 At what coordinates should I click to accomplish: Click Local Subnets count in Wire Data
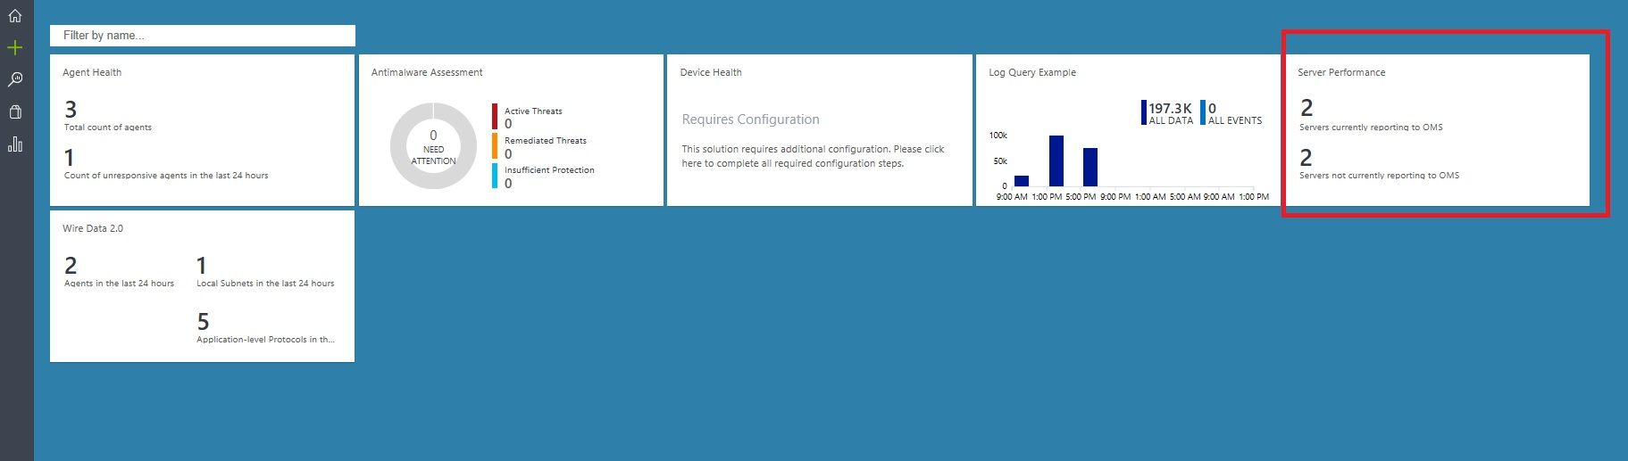(202, 267)
